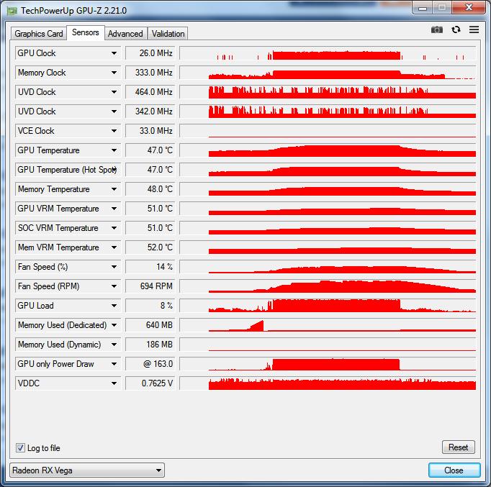Image resolution: width=491 pixels, height=487 pixels.
Task: Minimize the GPU-Z window
Action: 423,7
